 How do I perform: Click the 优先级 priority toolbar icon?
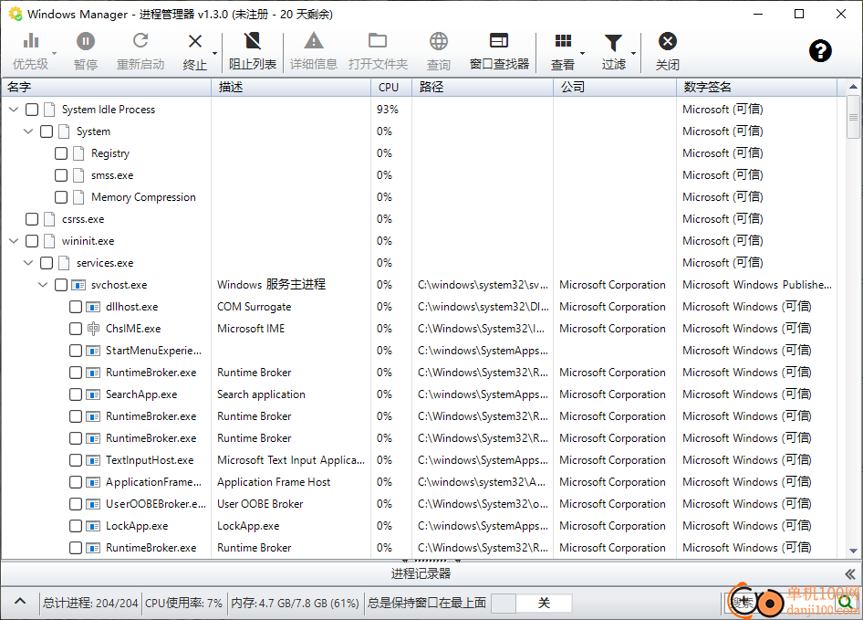tap(31, 41)
